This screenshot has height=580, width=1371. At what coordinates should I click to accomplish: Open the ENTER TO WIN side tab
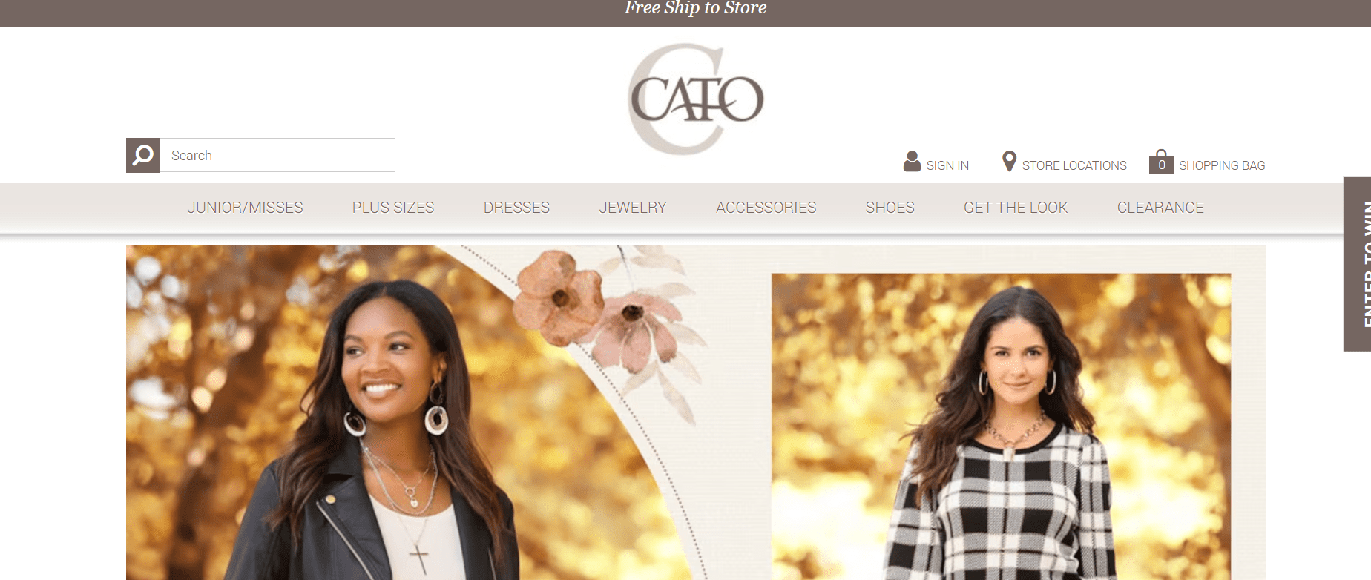(x=1358, y=264)
